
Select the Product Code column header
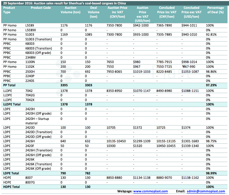tap(41, 8)
